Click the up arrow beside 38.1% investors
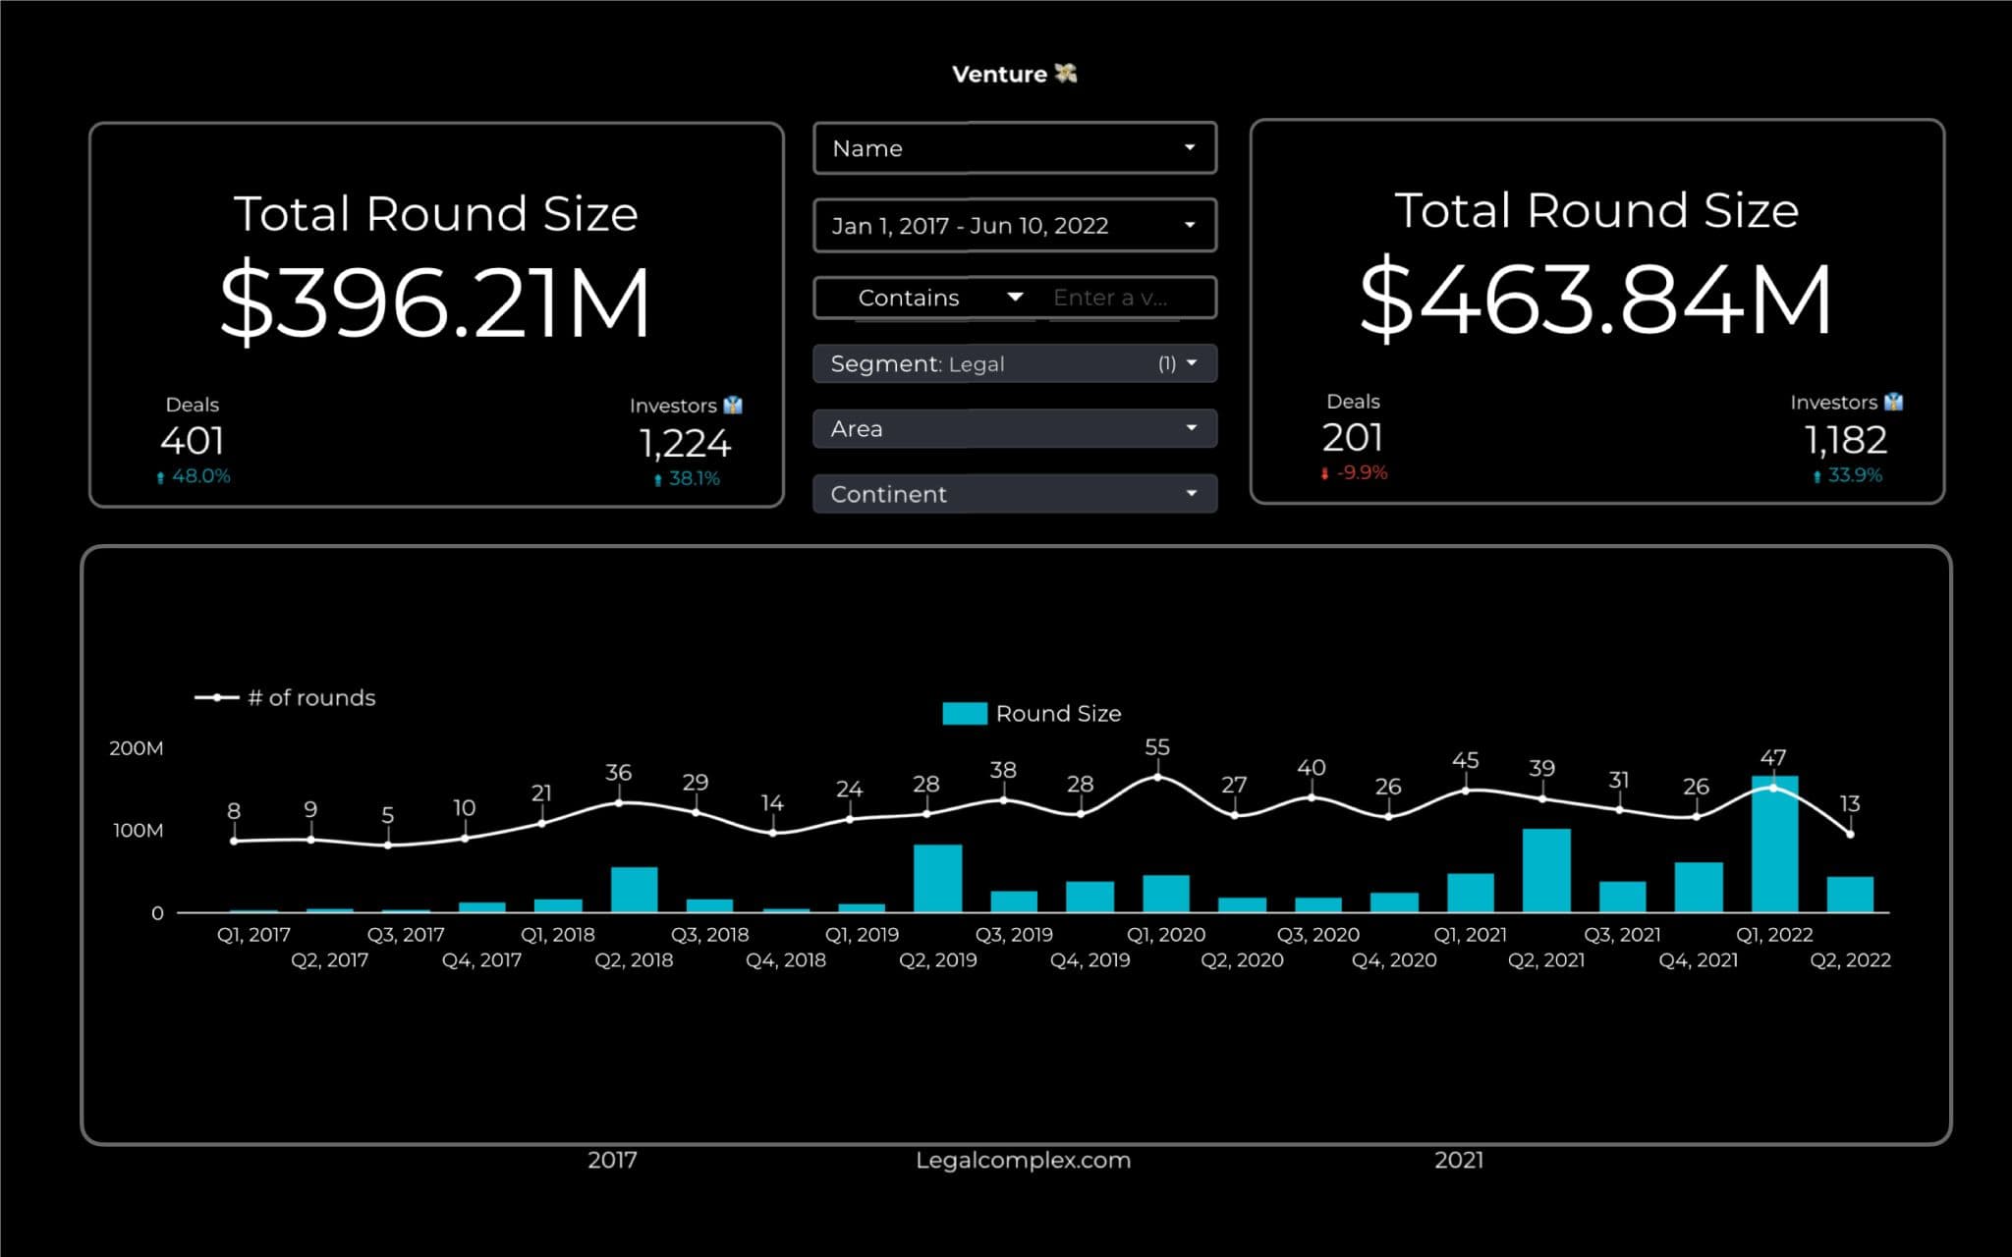This screenshot has width=2012, height=1257. (x=657, y=479)
